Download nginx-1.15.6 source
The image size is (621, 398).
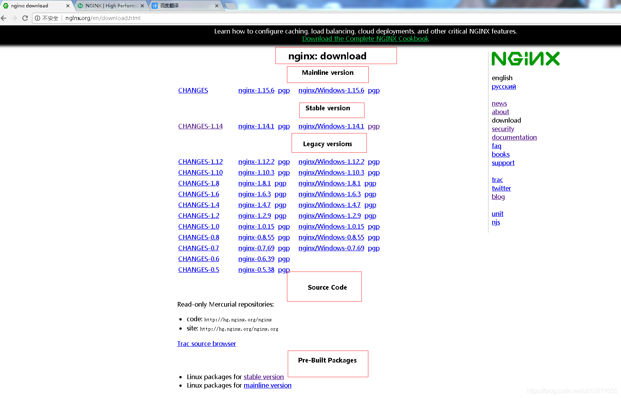click(256, 90)
